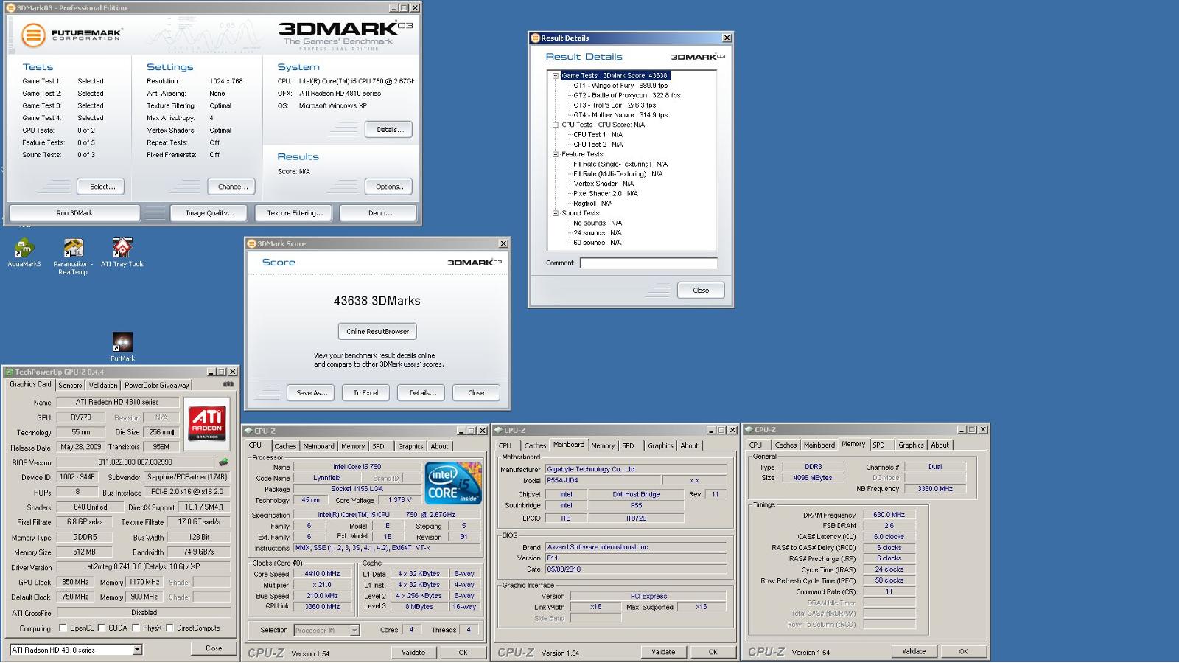Click the Core Speed 4410.0 MHz value
The image size is (1179, 663).
[x=322, y=574]
